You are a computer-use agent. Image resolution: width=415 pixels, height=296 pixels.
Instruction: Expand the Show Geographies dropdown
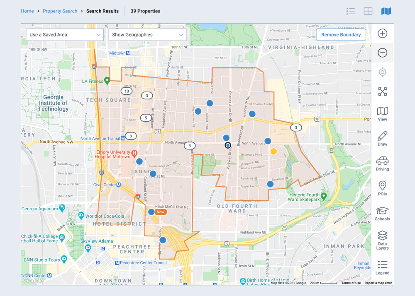click(x=147, y=35)
